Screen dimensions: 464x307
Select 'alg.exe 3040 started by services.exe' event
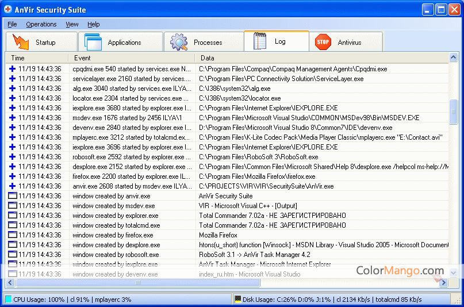click(x=132, y=89)
